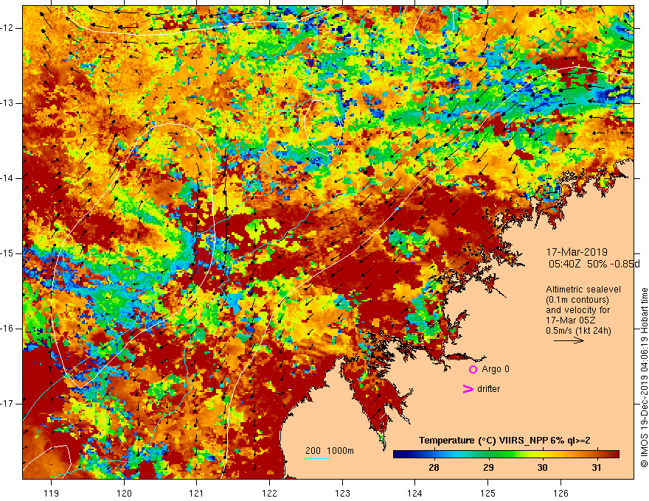
Task: Click the IMOS copyright vertical text
Action: pos(644,378)
